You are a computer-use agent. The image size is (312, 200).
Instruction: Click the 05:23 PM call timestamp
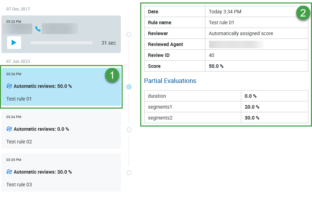pos(14,22)
